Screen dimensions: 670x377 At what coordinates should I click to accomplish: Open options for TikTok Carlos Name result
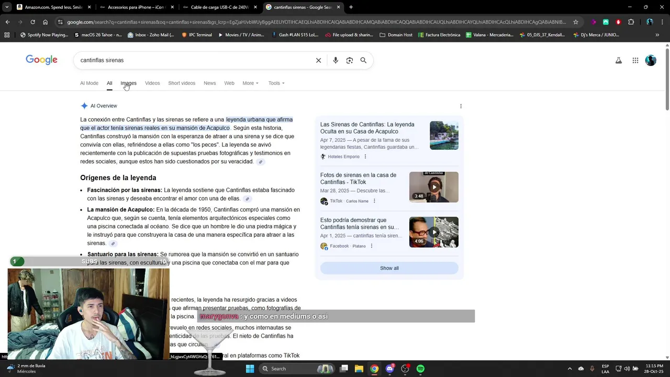point(374,201)
